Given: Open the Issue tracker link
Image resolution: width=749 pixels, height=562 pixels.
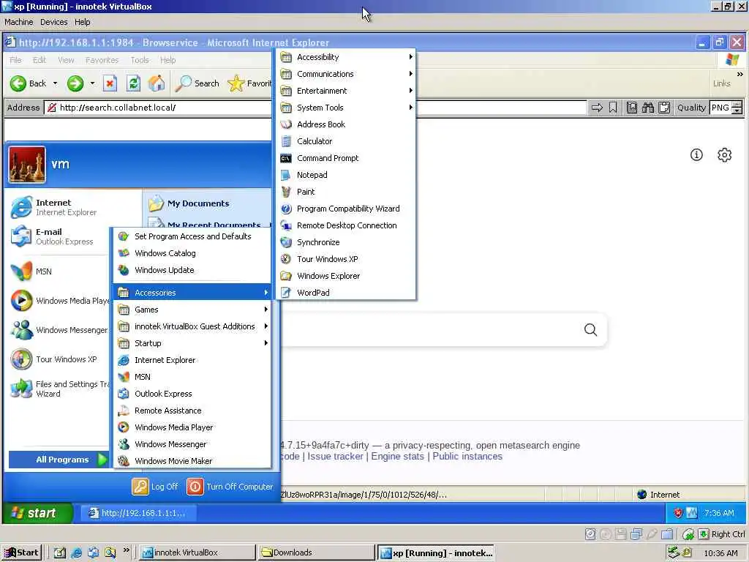Looking at the screenshot, I should coord(335,457).
